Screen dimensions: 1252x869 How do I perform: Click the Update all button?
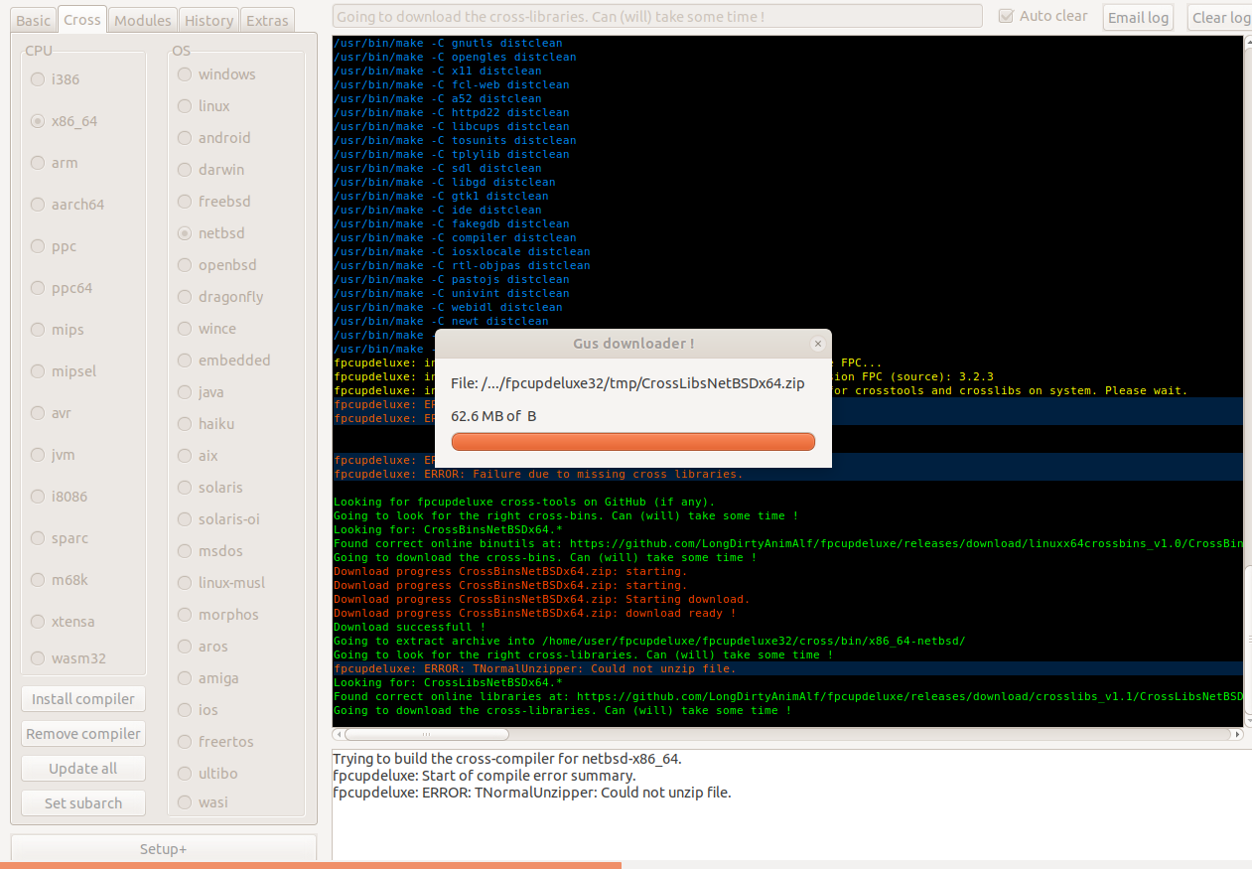pyautogui.click(x=83, y=769)
